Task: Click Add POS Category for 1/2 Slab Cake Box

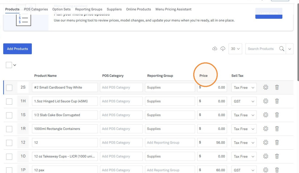Action: click(121, 115)
